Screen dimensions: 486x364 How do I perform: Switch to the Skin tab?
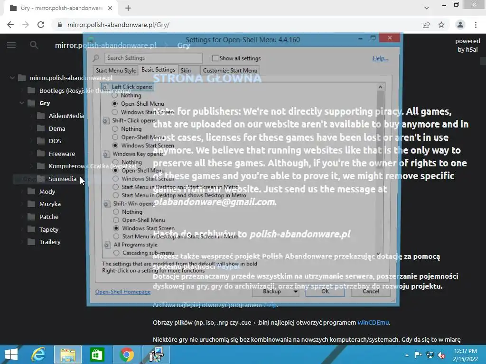coord(186,71)
